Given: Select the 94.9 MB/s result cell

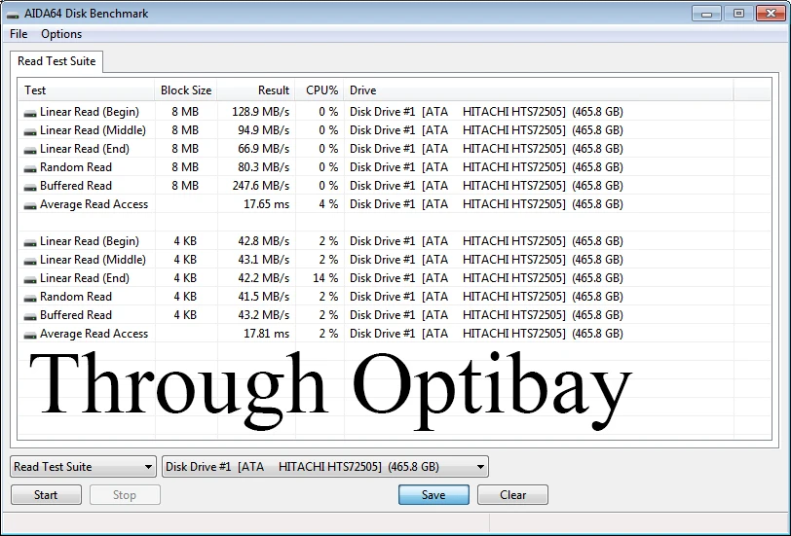Looking at the screenshot, I should point(263,130).
